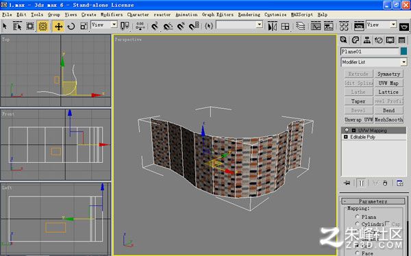The width and height of the screenshot is (411, 256).
Task: Open the Render Scene dialog icon
Action: [359, 26]
